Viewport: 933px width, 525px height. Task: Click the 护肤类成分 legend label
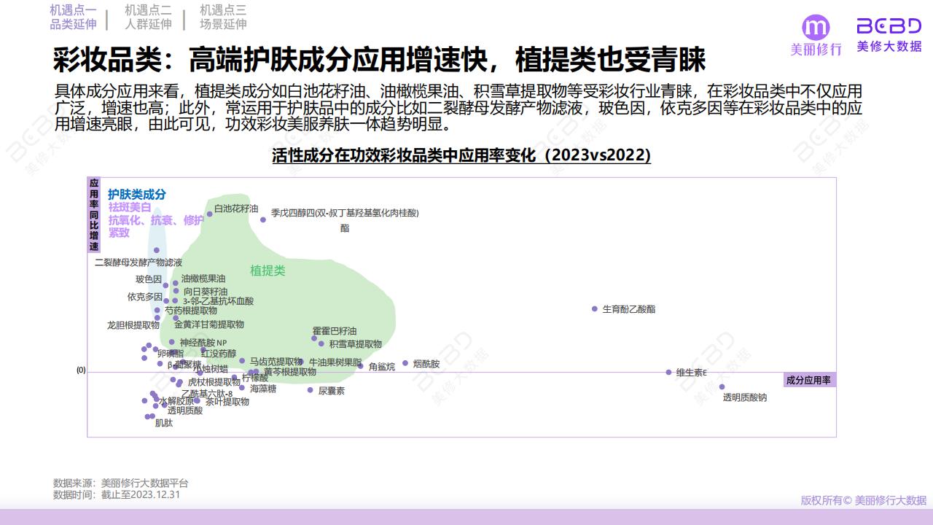click(x=137, y=195)
